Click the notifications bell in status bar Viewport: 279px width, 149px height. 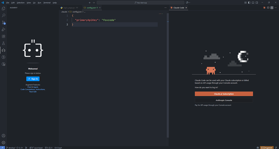tap(276, 148)
